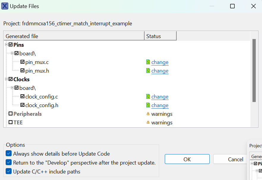
Task: Collapse the Pins tree node
Action: [x=6, y=45]
